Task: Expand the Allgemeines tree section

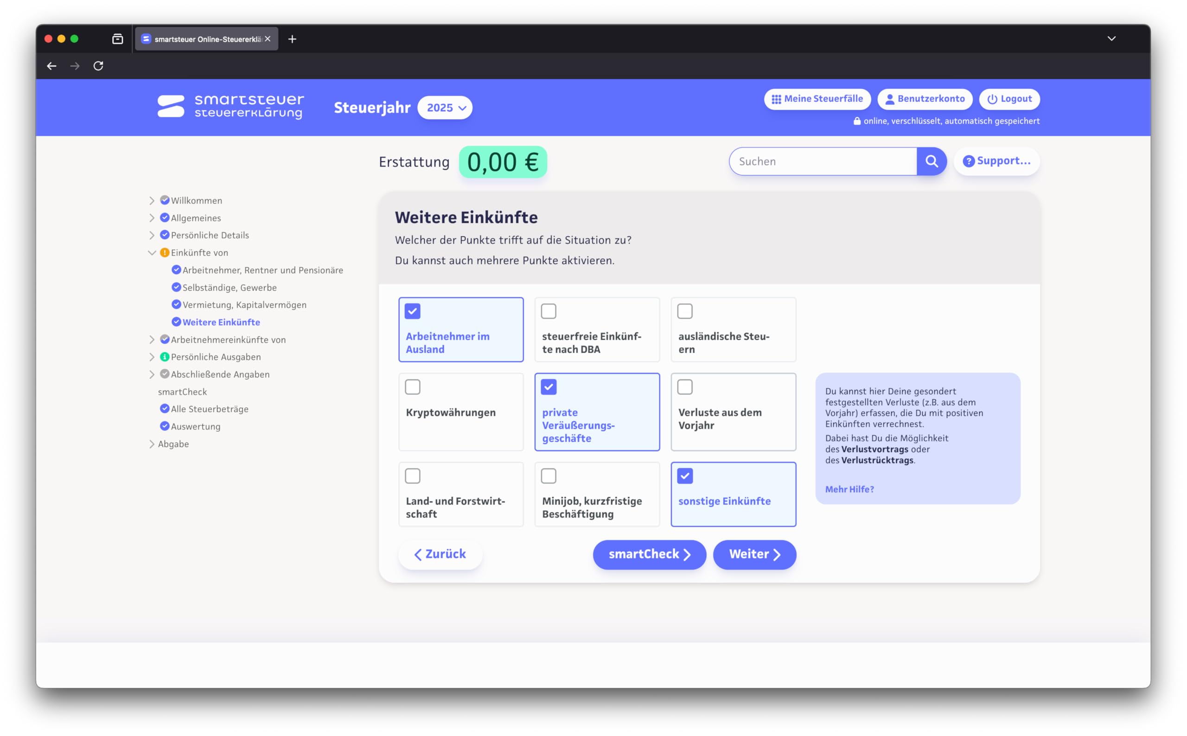Action: point(152,217)
